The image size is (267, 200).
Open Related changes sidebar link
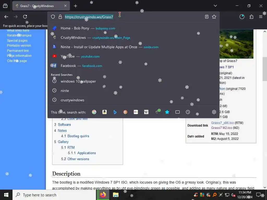click(x=19, y=35)
